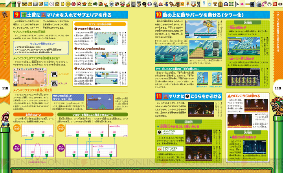Click the green 1-Up Mushroom icon
The width and height of the screenshot is (283, 173).
pyautogui.click(x=95, y=4)
